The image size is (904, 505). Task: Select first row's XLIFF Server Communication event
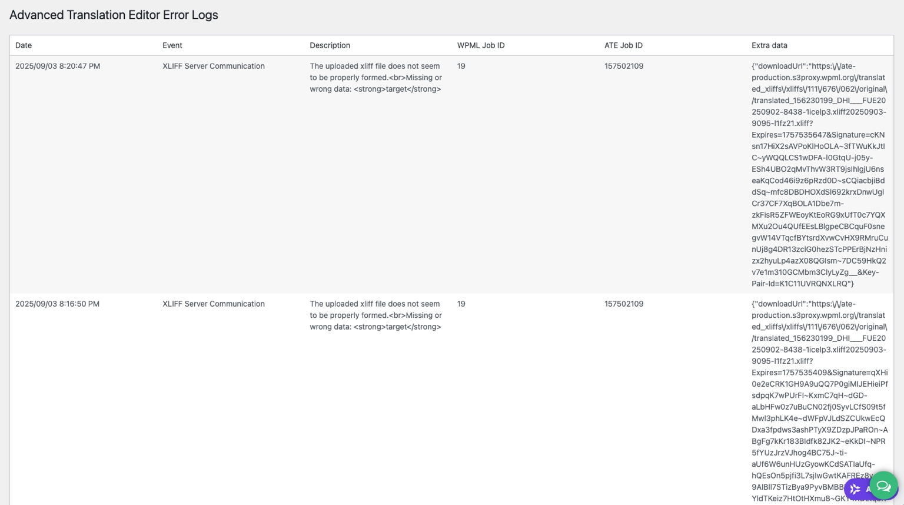click(214, 66)
